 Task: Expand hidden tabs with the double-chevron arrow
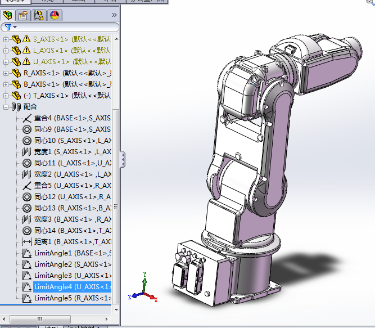click(x=114, y=15)
